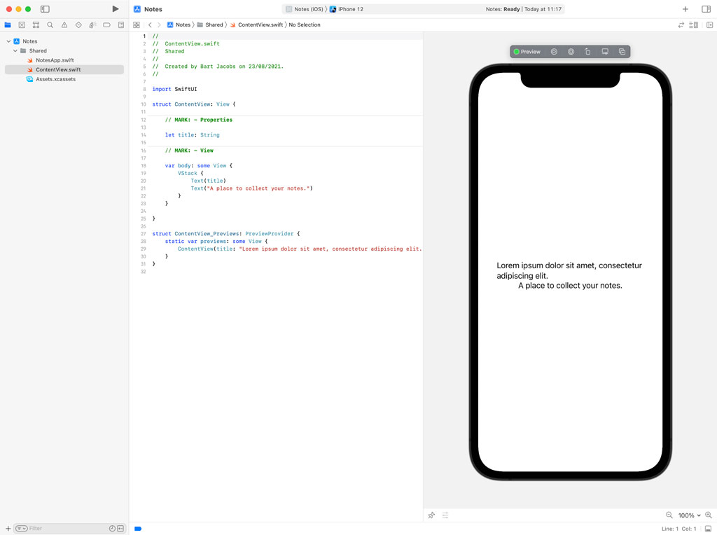
Task: Enable code review with arrows icon
Action: tap(681, 25)
